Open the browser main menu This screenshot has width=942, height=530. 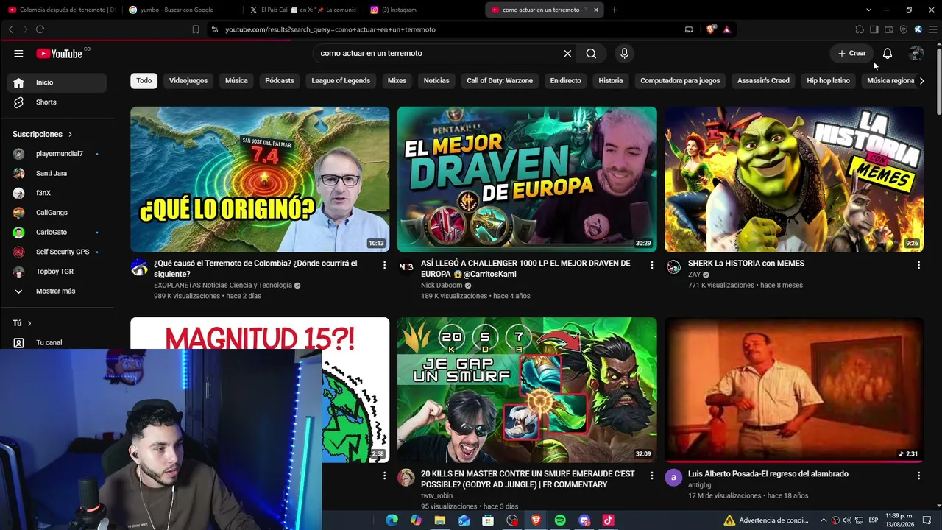(933, 29)
